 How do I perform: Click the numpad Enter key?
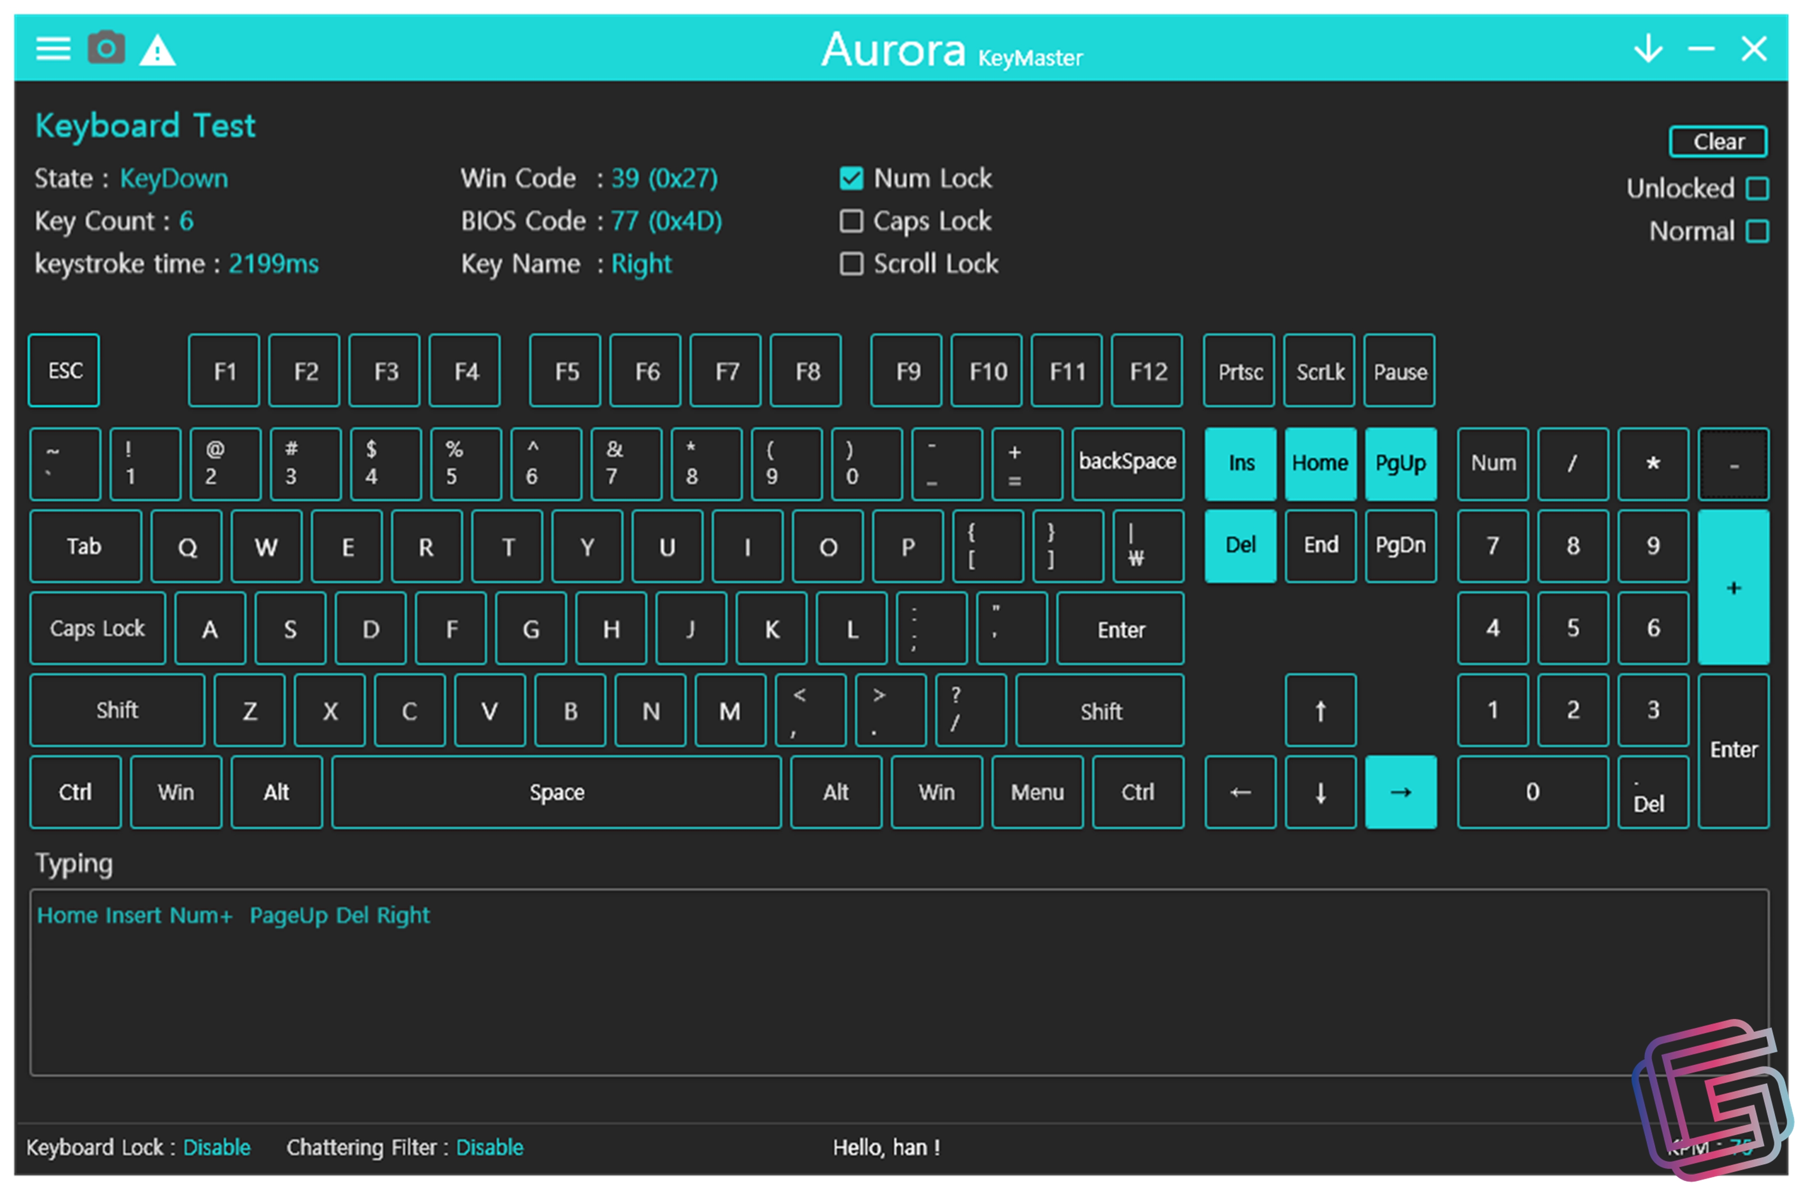[1734, 751]
